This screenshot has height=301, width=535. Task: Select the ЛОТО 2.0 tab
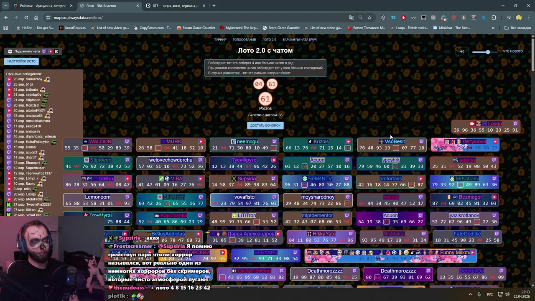[269, 40]
